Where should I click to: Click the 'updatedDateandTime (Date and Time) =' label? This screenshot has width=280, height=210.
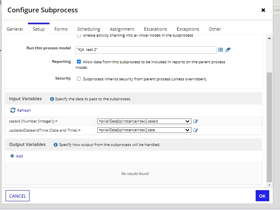45,130
